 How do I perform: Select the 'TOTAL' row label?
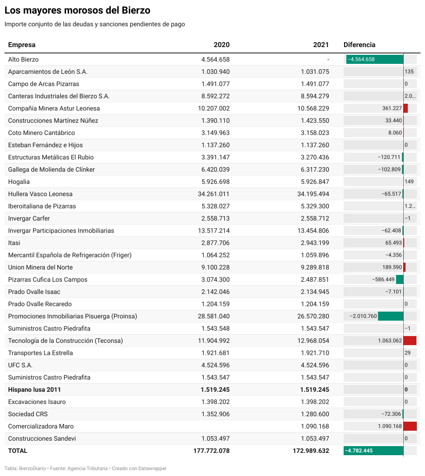(18, 451)
